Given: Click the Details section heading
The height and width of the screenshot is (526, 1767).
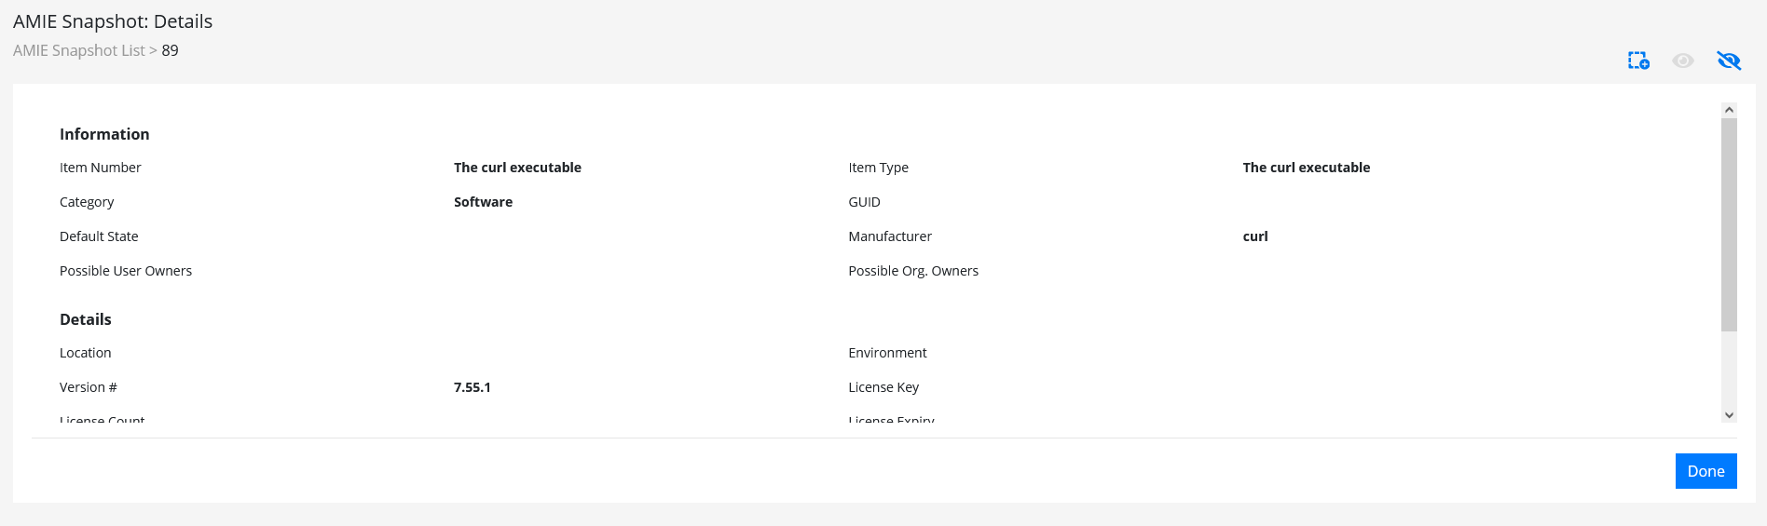Looking at the screenshot, I should tap(86, 319).
